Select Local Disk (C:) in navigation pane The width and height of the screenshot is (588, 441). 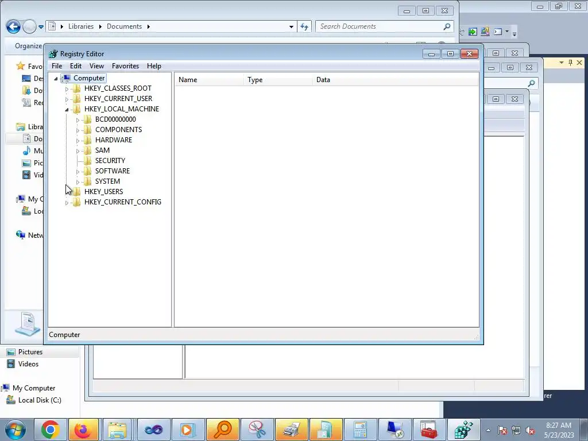(40, 400)
